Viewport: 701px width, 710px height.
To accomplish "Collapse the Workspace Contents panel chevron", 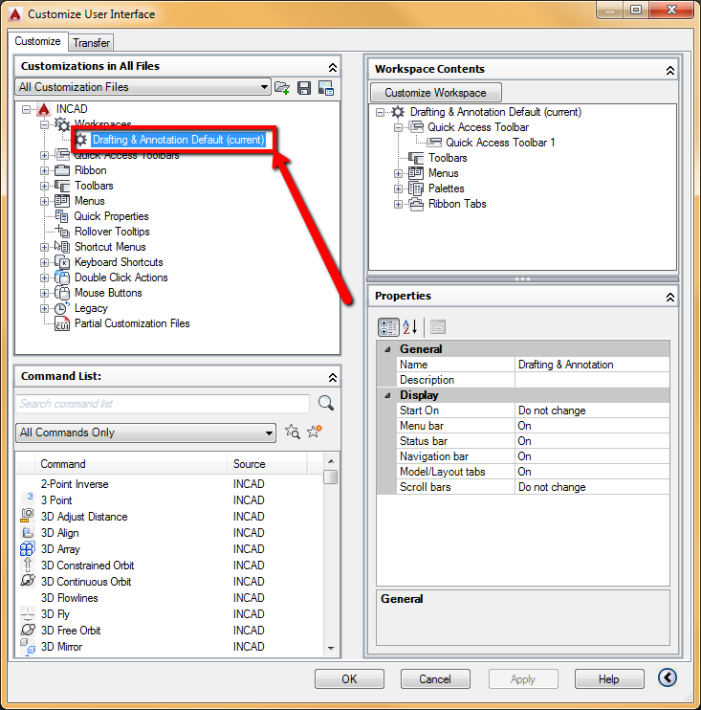I will pos(668,70).
